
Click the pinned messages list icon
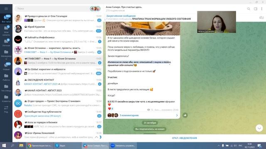261,17
